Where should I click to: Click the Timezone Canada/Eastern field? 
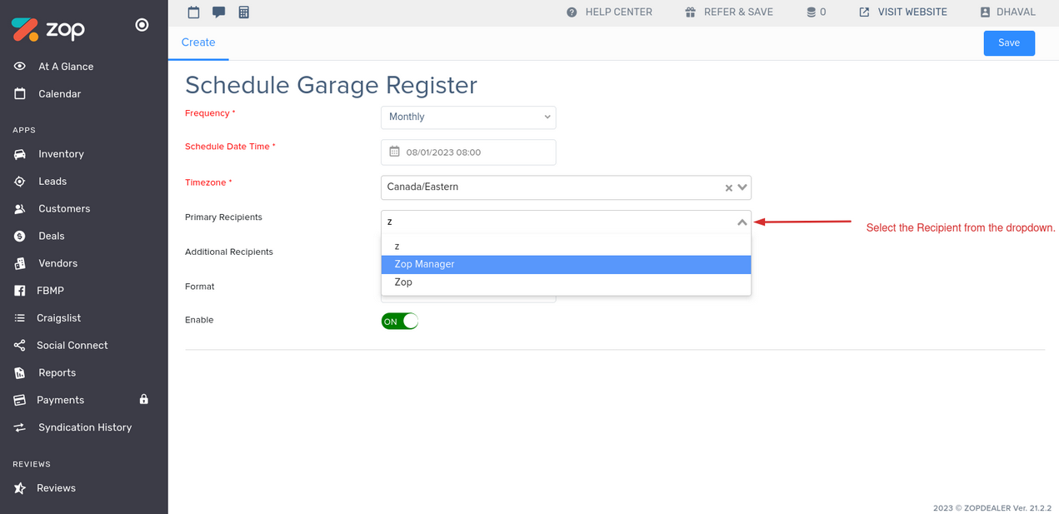click(566, 187)
